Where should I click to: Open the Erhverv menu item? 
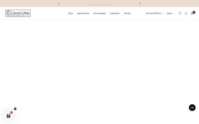[x=127, y=14]
